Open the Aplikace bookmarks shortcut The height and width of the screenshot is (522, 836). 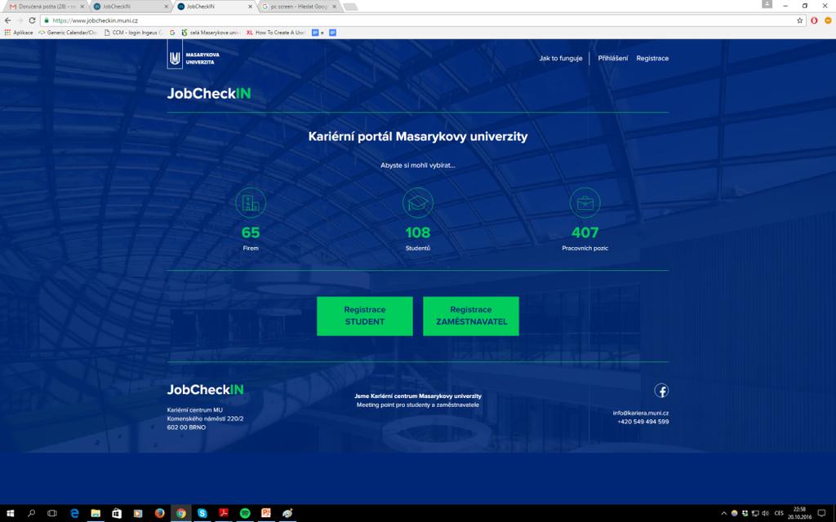(x=19, y=33)
